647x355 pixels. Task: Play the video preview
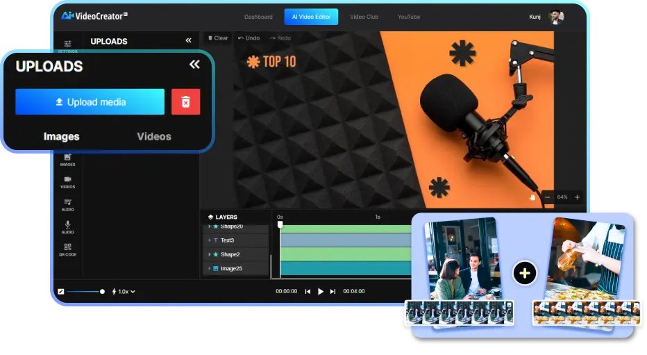[321, 291]
